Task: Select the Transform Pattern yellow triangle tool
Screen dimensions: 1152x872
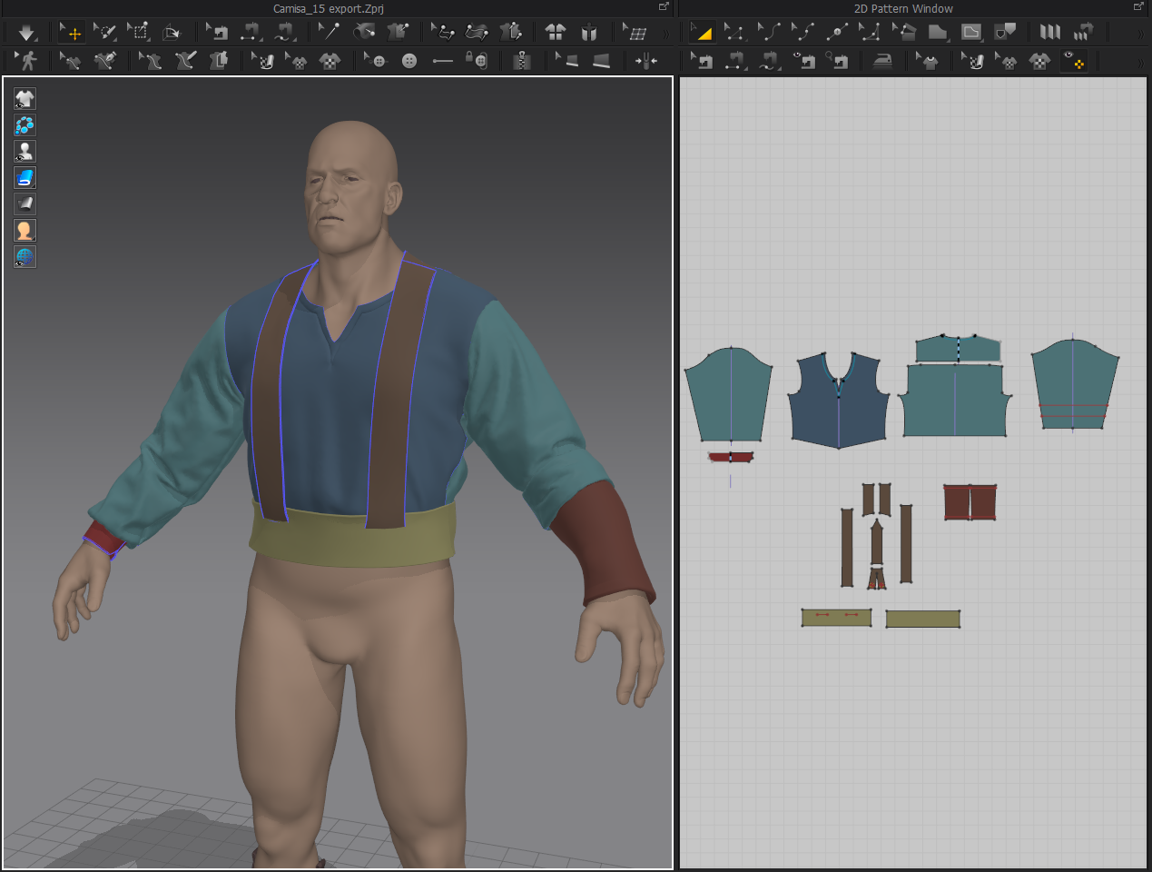Action: 702,33
